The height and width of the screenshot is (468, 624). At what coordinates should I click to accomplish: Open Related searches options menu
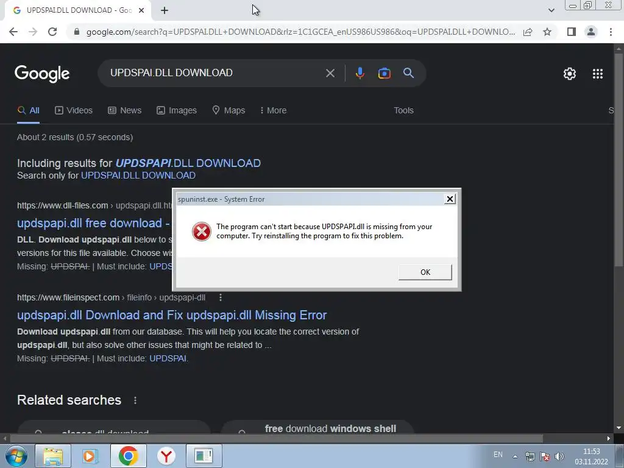pos(135,400)
